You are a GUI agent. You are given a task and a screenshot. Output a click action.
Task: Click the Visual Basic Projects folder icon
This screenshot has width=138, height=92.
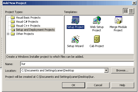pos(13,18)
